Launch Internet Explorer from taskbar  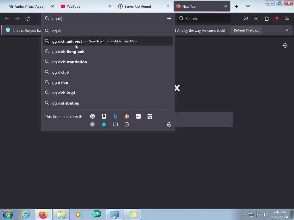point(26,214)
